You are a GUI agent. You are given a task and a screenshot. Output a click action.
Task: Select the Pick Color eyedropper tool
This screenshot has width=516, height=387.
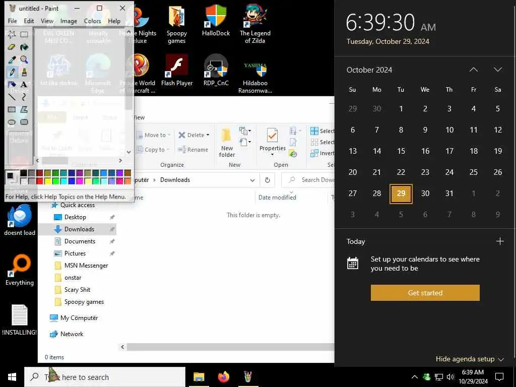tap(12, 59)
